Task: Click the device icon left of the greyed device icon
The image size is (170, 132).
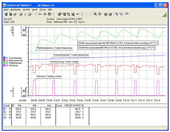Action: click(x=21, y=14)
